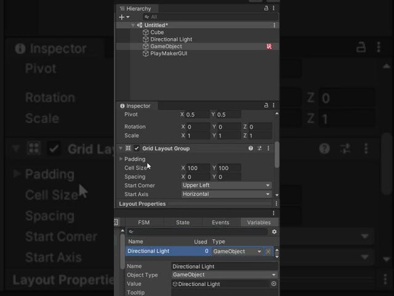Click the Scale X field
394x296 pixels.
[198, 136]
